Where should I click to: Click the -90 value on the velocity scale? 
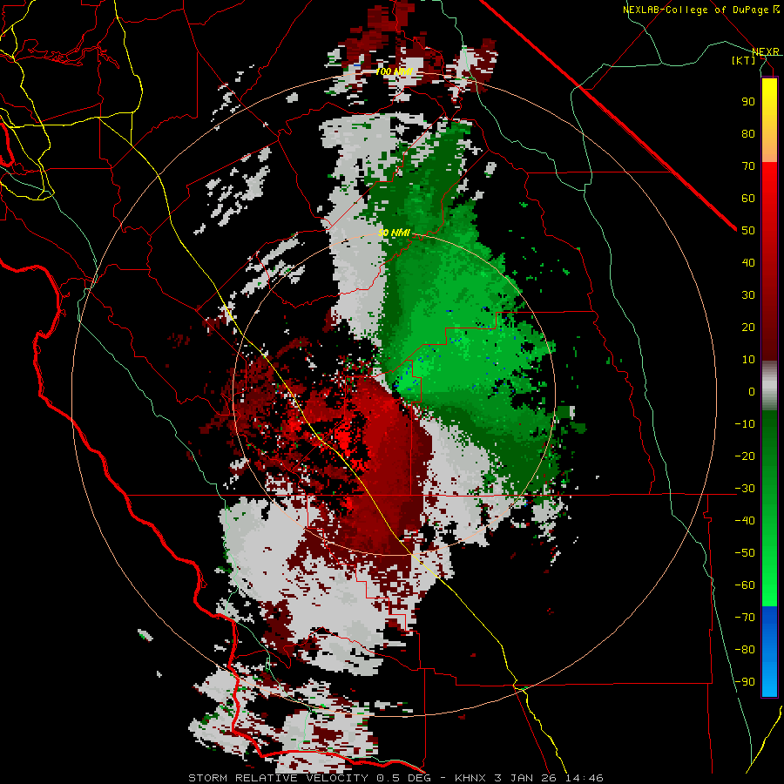tap(745, 682)
